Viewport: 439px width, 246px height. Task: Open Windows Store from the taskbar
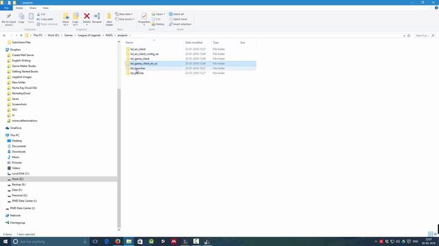tap(140, 241)
